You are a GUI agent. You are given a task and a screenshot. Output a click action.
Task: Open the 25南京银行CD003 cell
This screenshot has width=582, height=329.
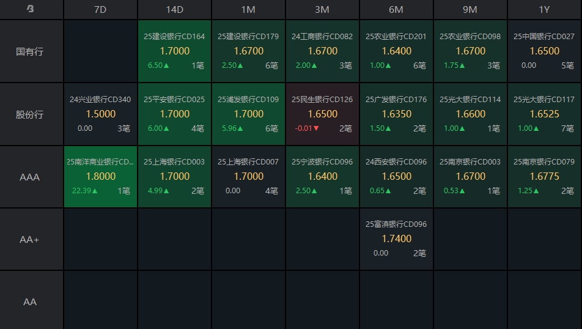point(470,176)
